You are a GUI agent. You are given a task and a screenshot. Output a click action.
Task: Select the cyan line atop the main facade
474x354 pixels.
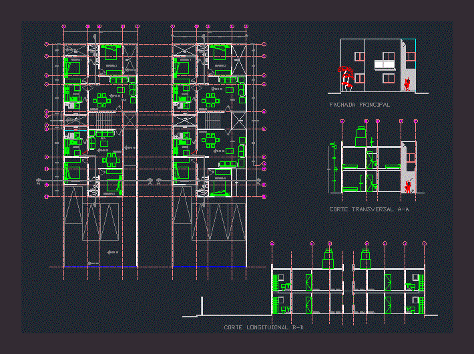click(x=408, y=40)
